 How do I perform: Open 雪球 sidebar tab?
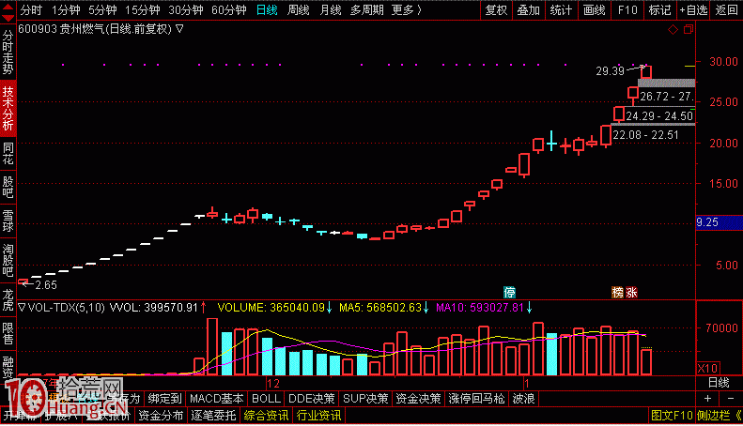pyautogui.click(x=8, y=221)
